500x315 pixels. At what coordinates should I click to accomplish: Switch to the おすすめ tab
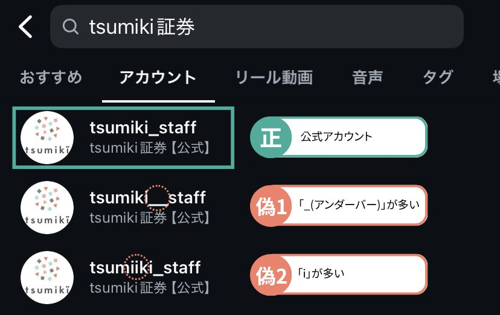pos(51,77)
